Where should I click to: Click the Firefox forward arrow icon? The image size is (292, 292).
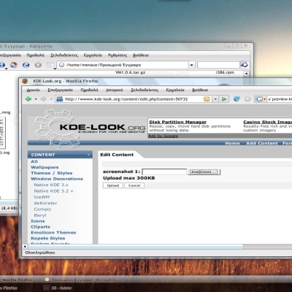click(43, 99)
